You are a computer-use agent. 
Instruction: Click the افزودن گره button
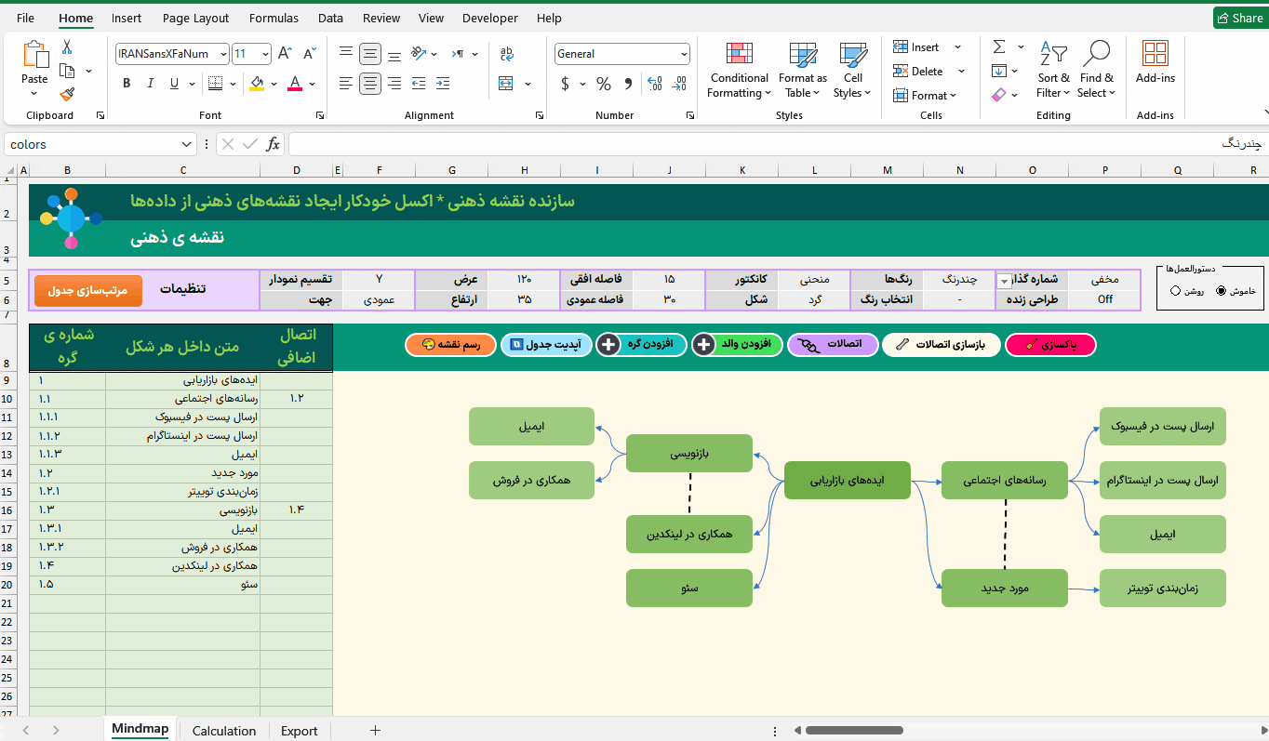(641, 345)
